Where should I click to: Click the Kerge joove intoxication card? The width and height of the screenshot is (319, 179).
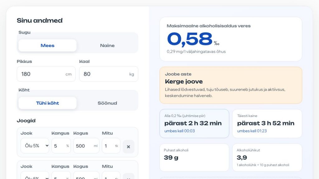click(x=231, y=85)
